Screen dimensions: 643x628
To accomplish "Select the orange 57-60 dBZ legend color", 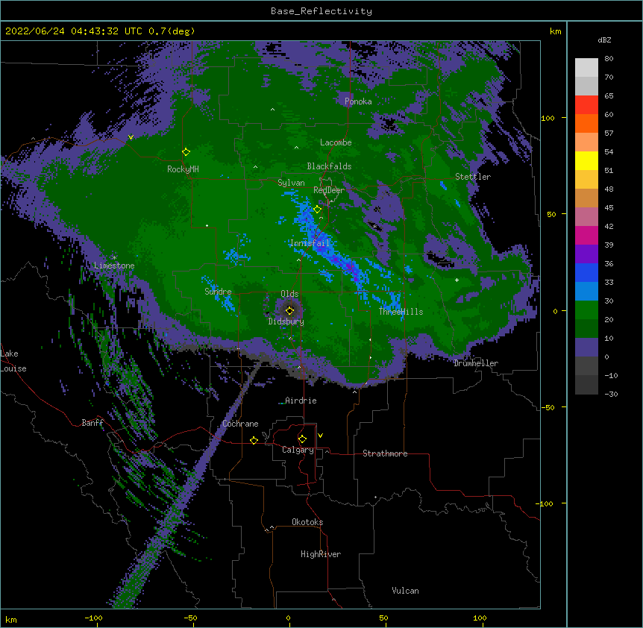I will (x=586, y=123).
